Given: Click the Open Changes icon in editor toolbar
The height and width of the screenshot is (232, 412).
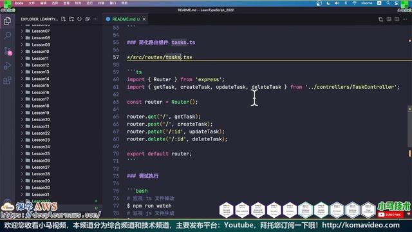Looking at the screenshot, I should click(380, 19).
